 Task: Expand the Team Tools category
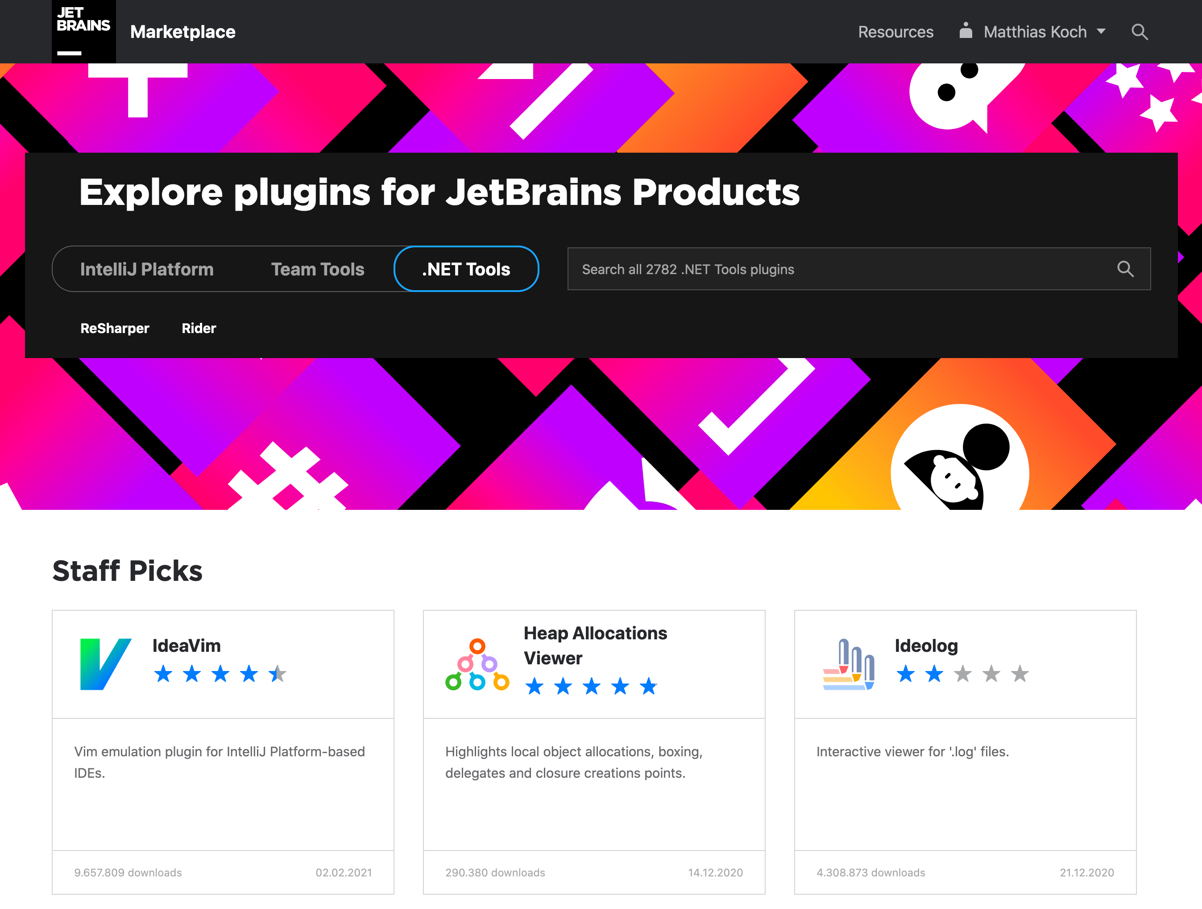[318, 269]
